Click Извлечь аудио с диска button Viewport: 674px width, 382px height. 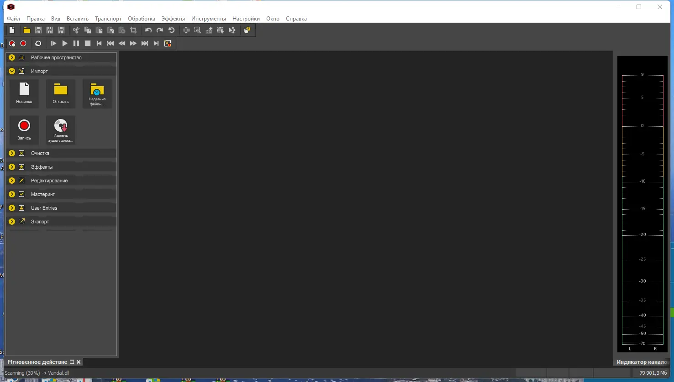pyautogui.click(x=61, y=130)
